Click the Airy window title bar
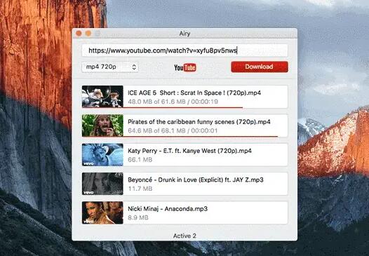This screenshot has width=369, height=256. point(184,34)
